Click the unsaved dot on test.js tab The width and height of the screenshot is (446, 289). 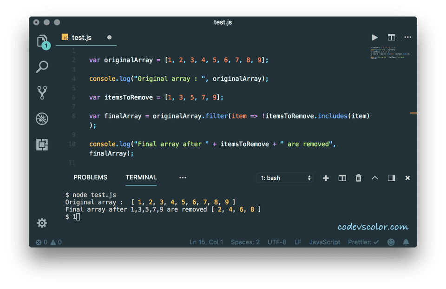tap(109, 37)
